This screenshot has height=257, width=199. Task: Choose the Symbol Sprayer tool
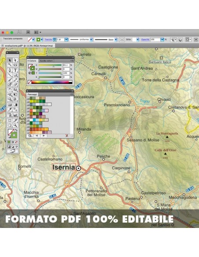pos(10,115)
